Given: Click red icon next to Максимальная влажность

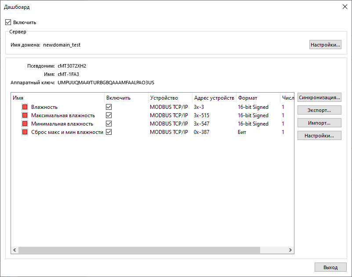Looking at the screenshot, I should [25, 115].
